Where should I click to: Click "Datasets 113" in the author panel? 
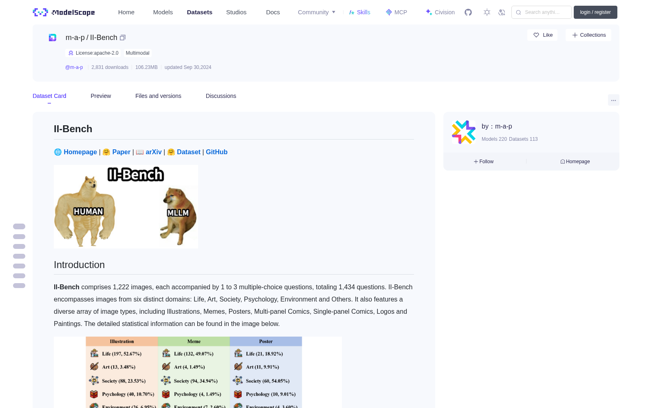(x=524, y=139)
